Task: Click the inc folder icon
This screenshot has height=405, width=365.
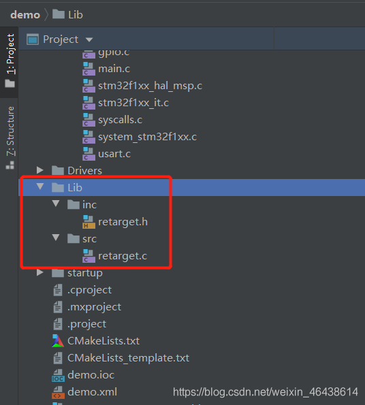Action: [x=74, y=205]
